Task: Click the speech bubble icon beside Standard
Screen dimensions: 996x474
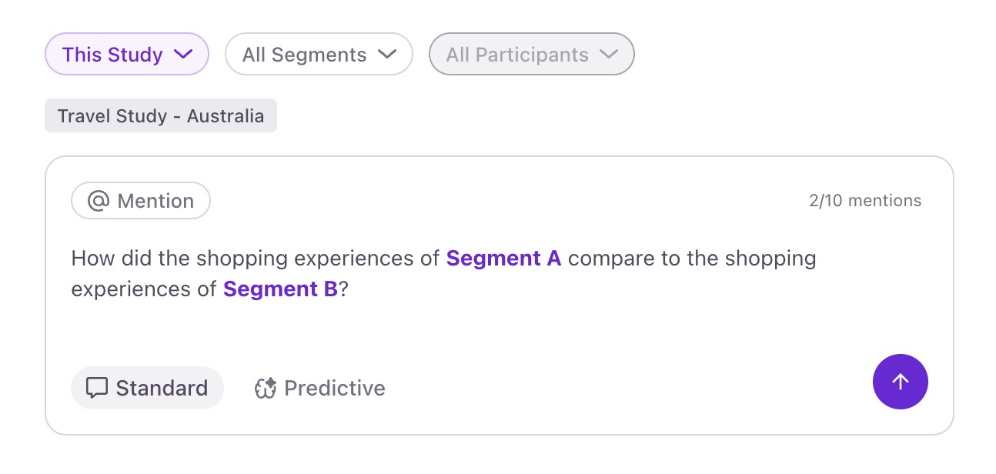Action: (x=96, y=388)
